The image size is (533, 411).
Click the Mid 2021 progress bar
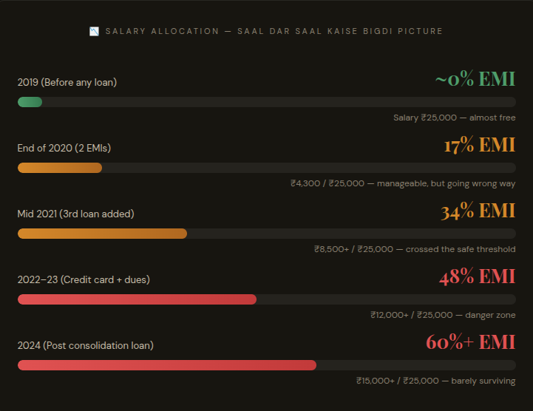click(x=102, y=234)
